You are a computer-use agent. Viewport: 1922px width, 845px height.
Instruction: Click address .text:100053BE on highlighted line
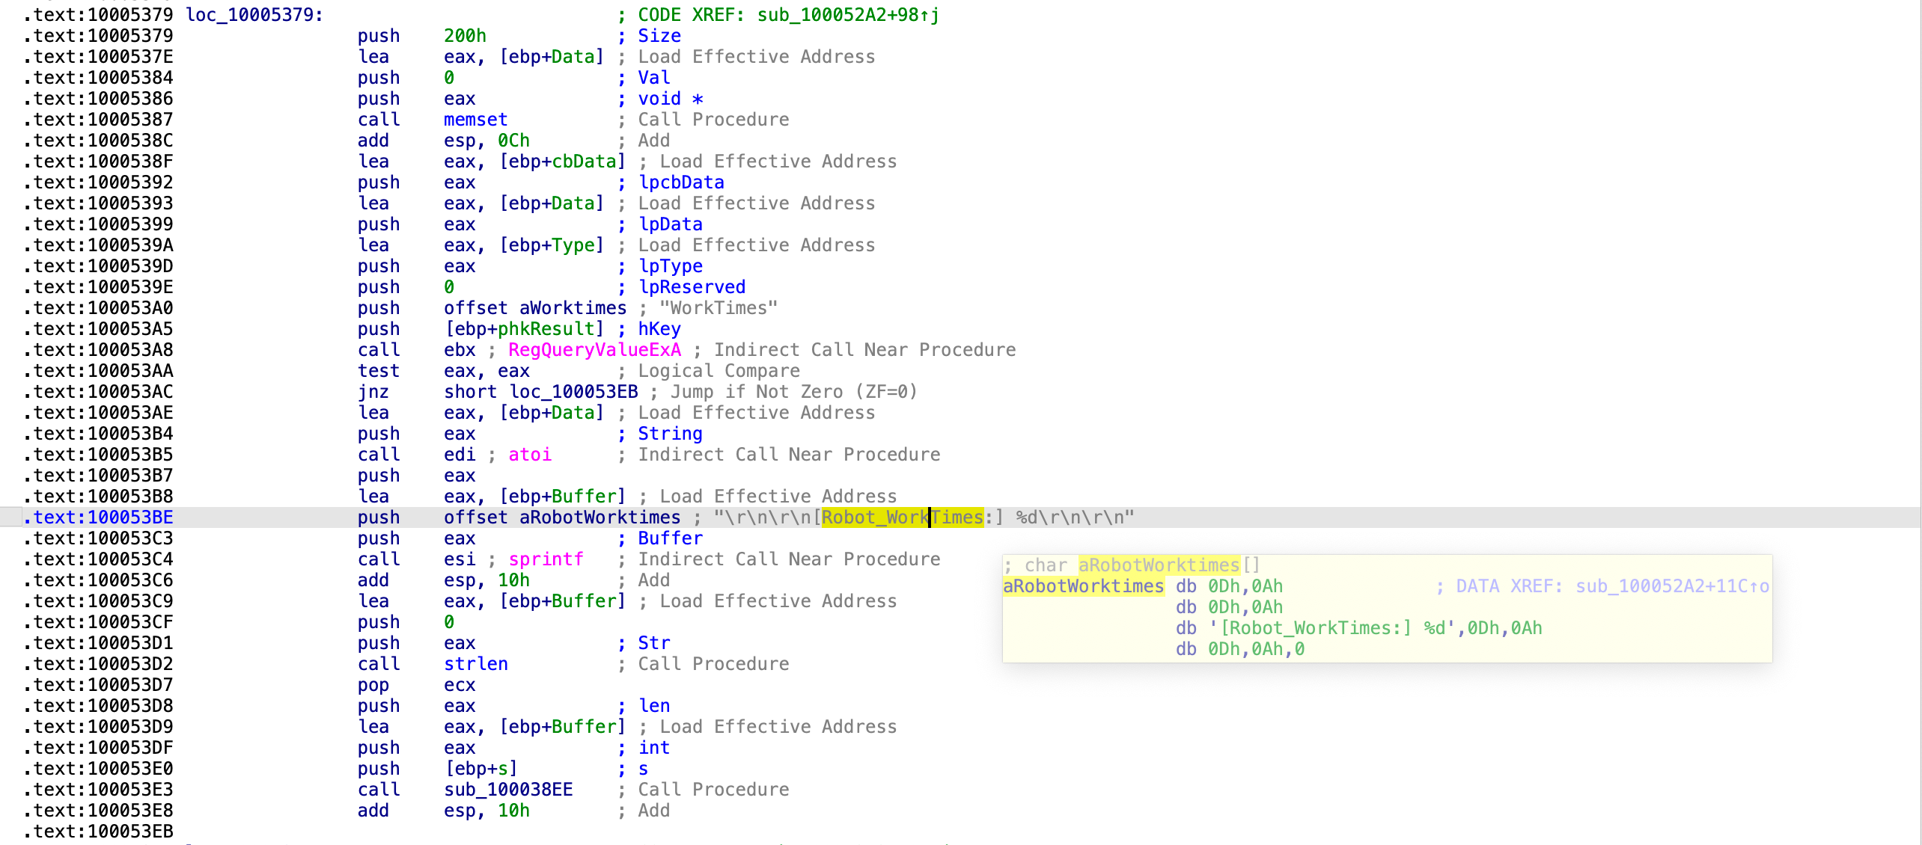coord(98,517)
